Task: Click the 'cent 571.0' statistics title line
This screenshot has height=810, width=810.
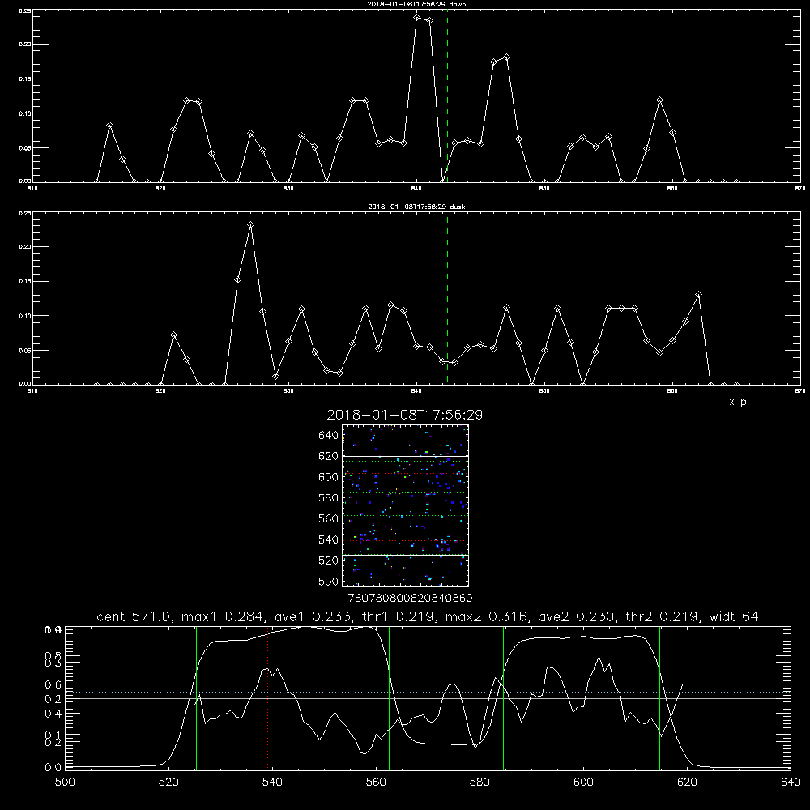Action: (427, 616)
